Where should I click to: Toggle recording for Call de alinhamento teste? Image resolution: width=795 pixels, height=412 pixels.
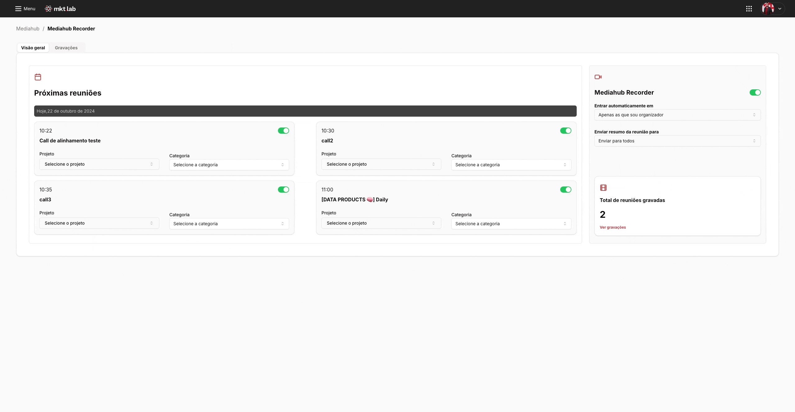pos(283,131)
